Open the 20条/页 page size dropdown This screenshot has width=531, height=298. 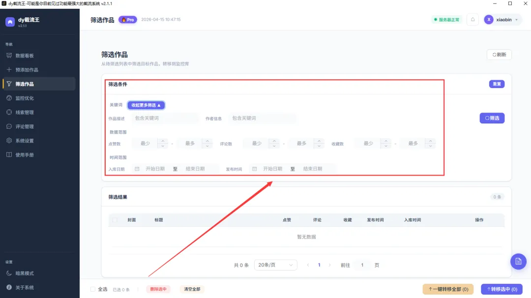(275, 265)
